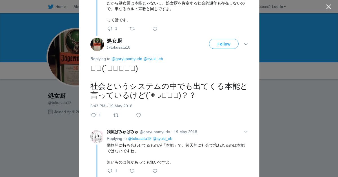The height and width of the screenshot is (177, 338).
Task: Open @garyupamyurin link in main tweet's Replying to
Action: pyautogui.click(x=127, y=59)
